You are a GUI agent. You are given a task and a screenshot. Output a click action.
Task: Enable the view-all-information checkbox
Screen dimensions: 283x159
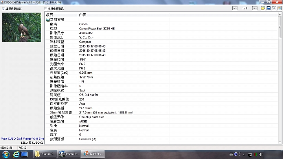(46, 9)
